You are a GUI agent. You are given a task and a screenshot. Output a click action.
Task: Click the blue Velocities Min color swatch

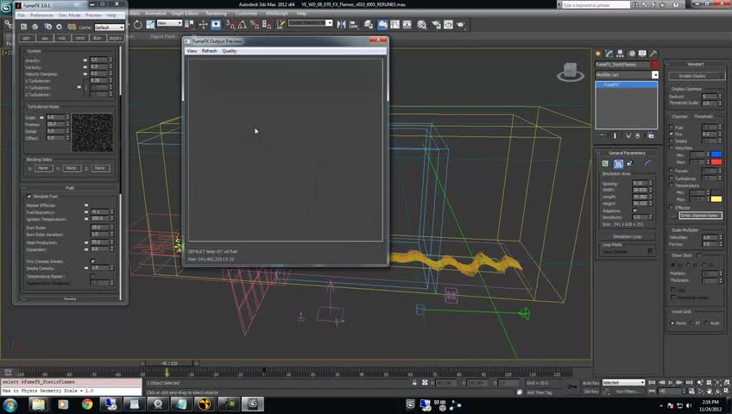coord(716,154)
